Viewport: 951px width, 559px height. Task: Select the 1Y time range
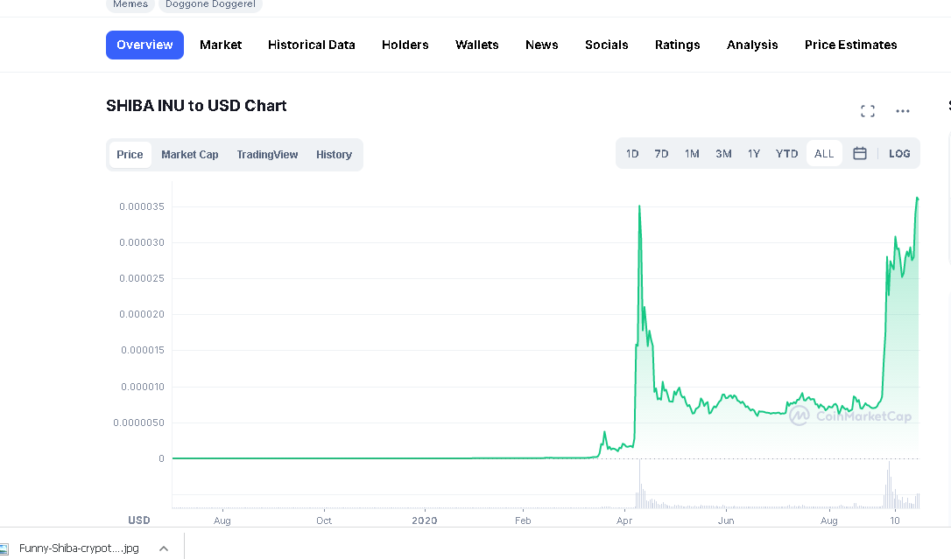754,154
